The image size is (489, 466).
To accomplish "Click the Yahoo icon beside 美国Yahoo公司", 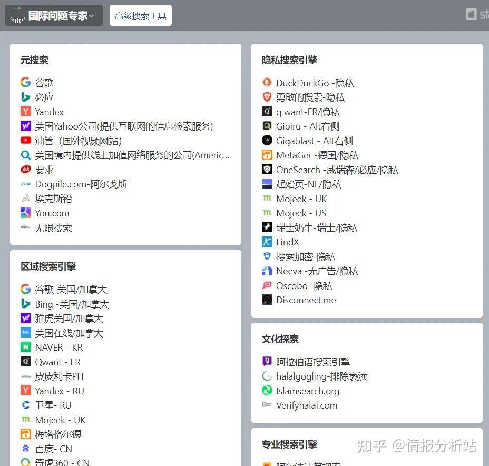I will 26,126.
